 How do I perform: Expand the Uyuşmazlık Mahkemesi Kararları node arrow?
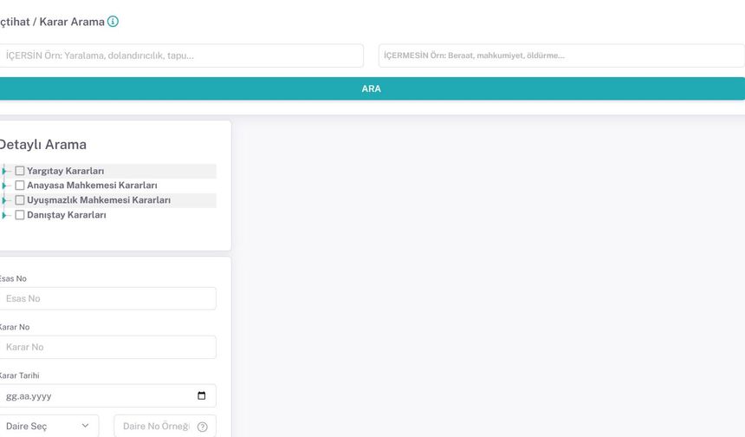click(4, 200)
